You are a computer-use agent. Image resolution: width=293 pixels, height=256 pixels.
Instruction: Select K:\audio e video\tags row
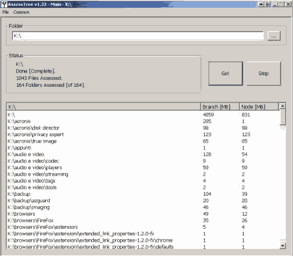point(143,181)
